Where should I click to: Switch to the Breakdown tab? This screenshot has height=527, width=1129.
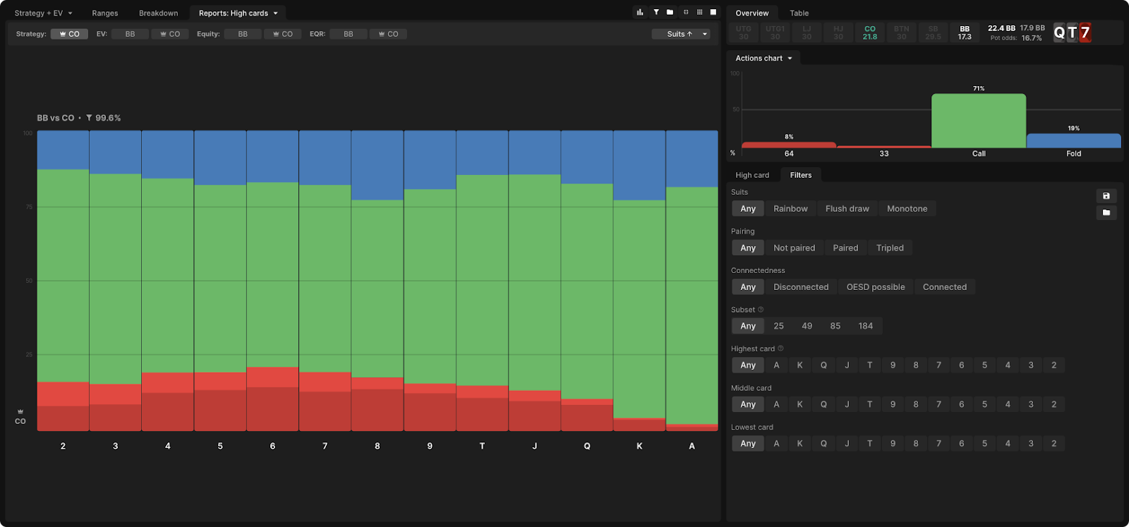(158, 13)
